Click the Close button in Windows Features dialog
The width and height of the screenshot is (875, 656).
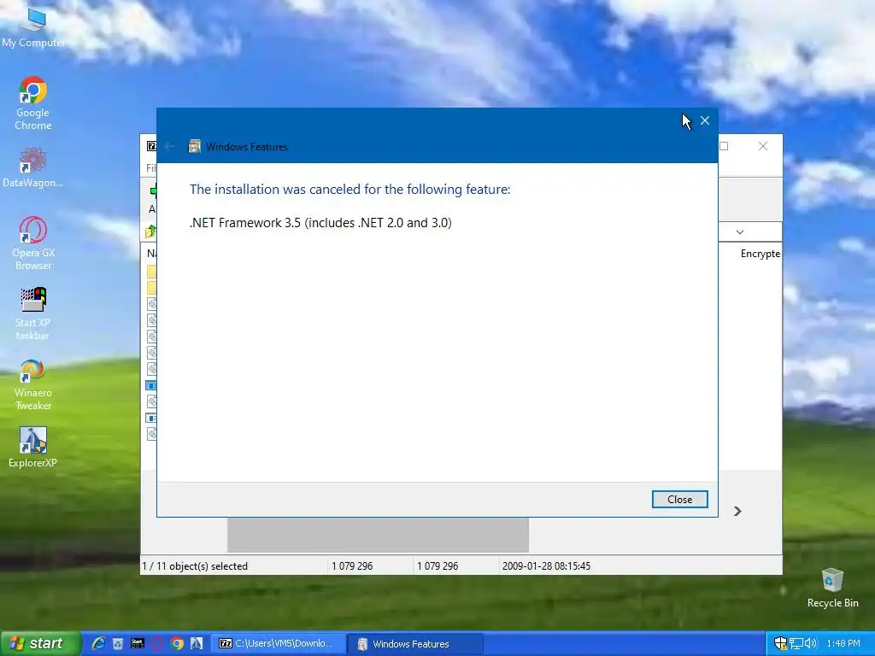679,499
